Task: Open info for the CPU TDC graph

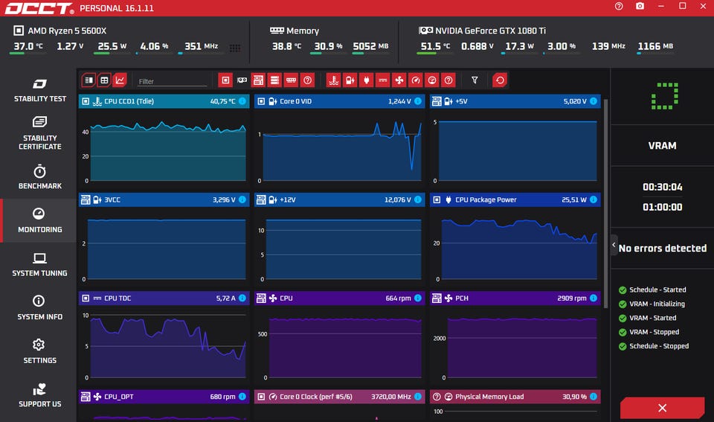Action: click(242, 298)
